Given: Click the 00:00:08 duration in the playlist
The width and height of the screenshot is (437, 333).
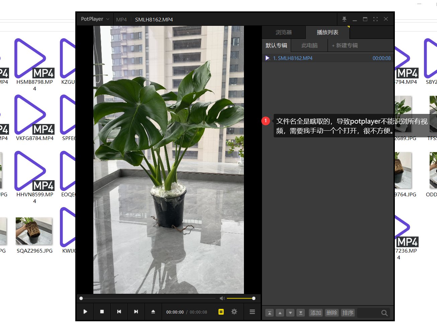Looking at the screenshot, I should tap(382, 58).
